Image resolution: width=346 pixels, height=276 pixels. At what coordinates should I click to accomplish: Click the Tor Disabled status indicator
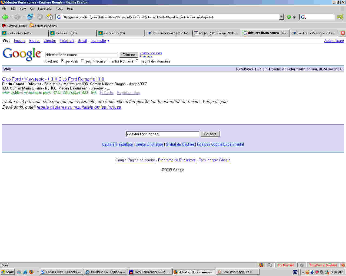click(x=286, y=265)
